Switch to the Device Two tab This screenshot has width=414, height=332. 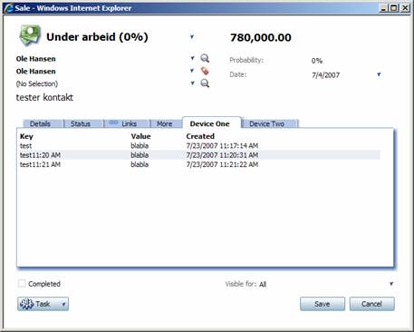tap(267, 123)
